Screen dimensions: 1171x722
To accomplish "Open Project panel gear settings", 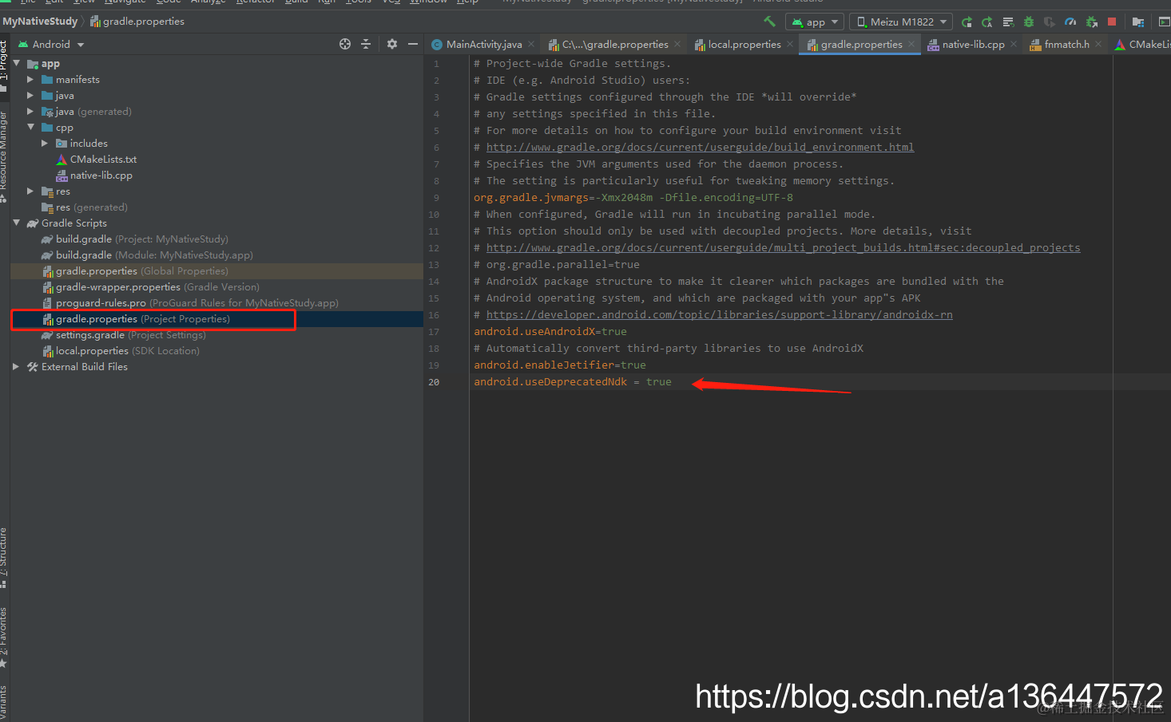I will 392,44.
